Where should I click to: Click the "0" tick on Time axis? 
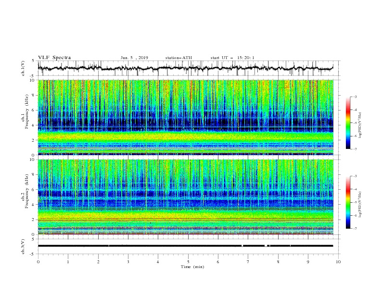(x=38, y=262)
